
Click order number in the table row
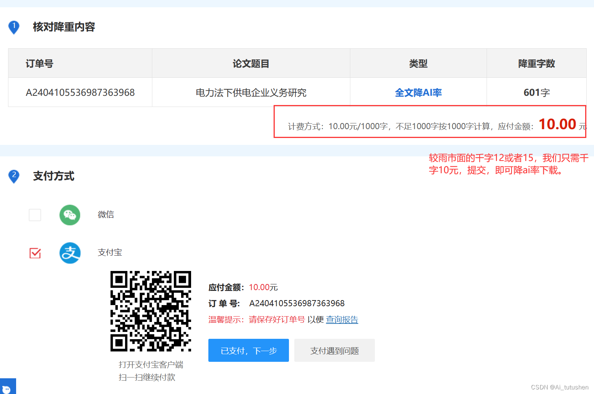tap(80, 93)
